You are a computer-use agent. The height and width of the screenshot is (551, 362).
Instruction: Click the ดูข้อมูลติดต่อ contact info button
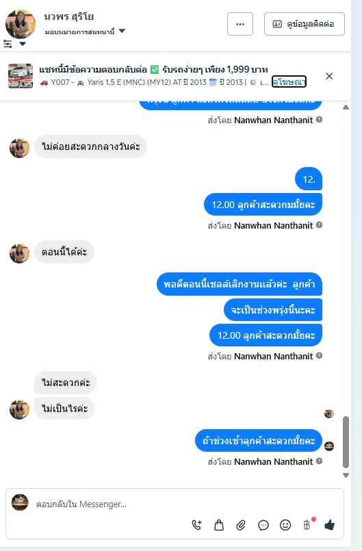coord(305,24)
